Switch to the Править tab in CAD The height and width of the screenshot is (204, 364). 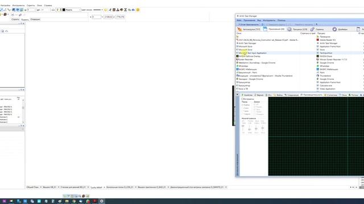click(25, 19)
